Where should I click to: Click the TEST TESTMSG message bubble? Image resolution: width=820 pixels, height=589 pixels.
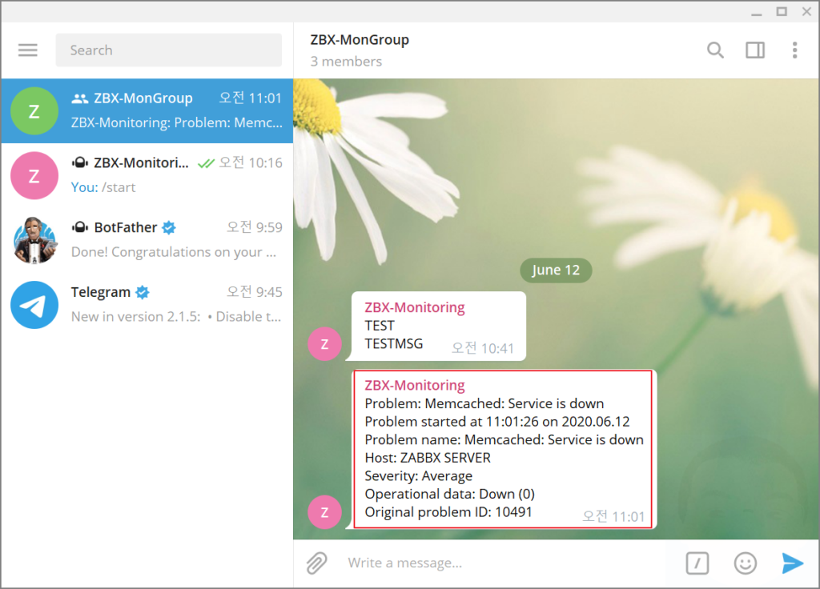point(438,326)
